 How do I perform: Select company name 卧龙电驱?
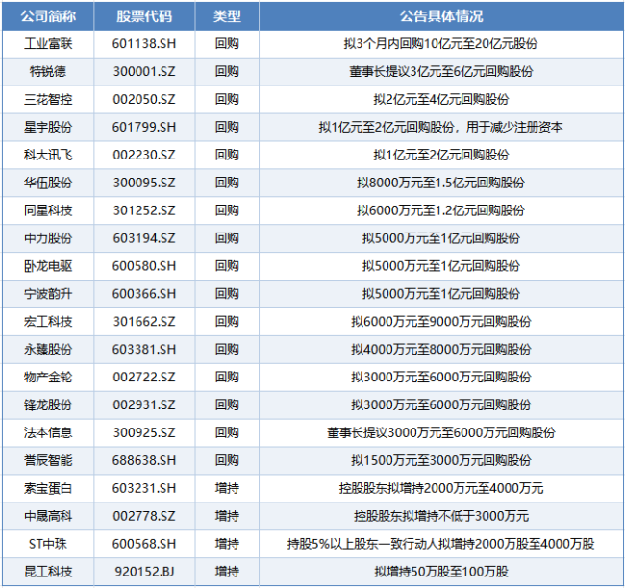point(48,266)
